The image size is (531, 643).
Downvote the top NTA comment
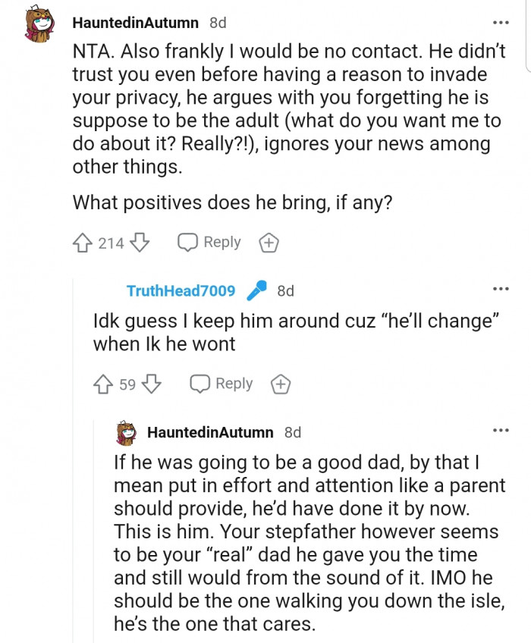click(x=139, y=243)
